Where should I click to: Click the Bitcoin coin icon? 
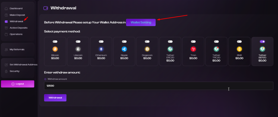(x=55, y=49)
